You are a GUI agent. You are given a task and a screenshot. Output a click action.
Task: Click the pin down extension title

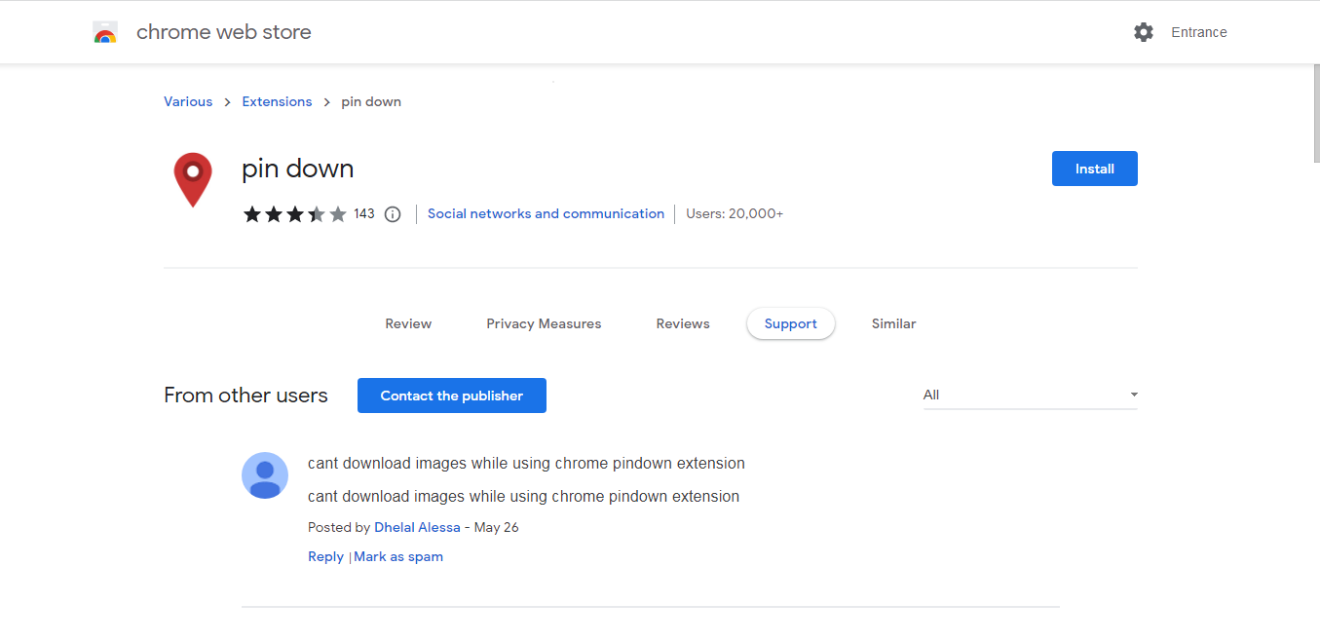pyautogui.click(x=298, y=169)
